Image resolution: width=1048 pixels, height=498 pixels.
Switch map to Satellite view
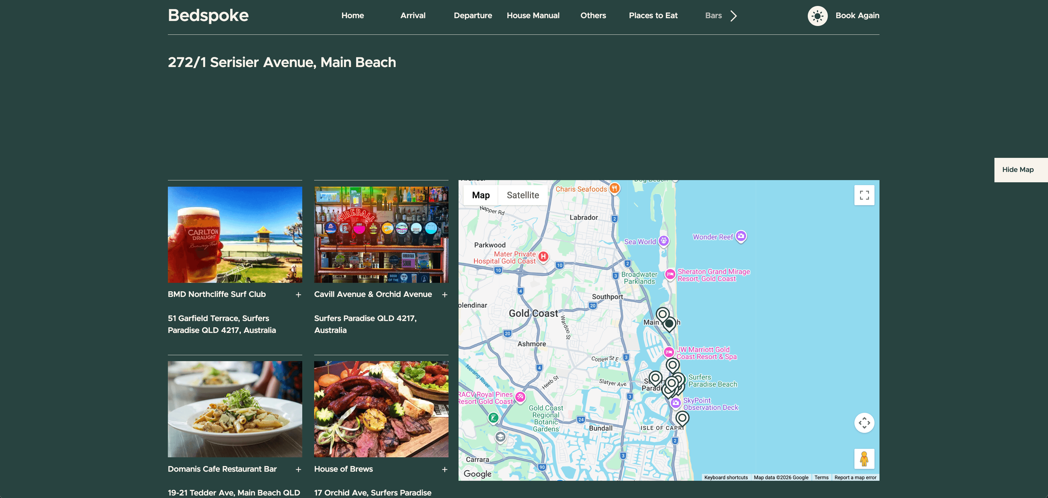tap(523, 195)
